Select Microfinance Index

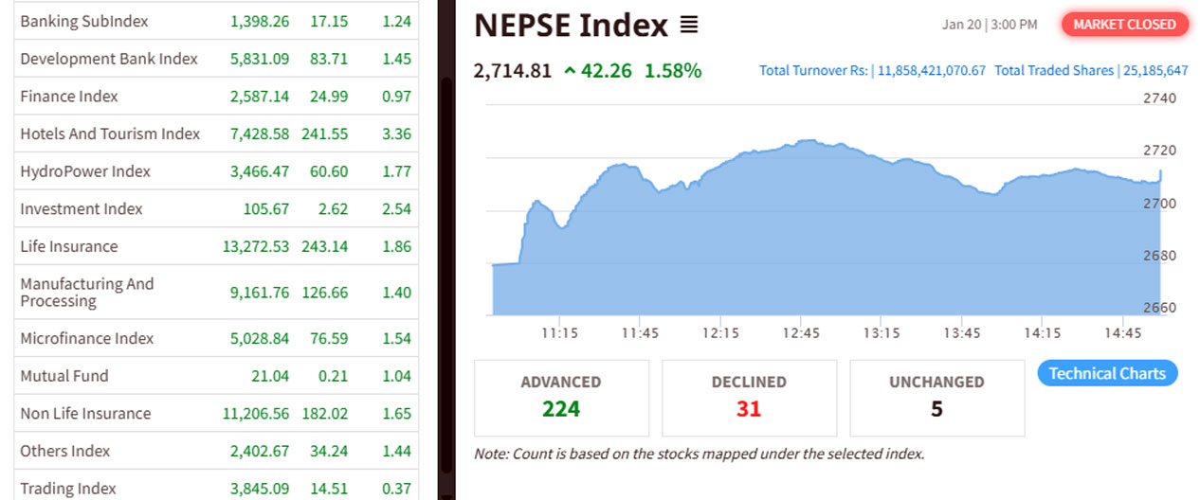tap(86, 338)
